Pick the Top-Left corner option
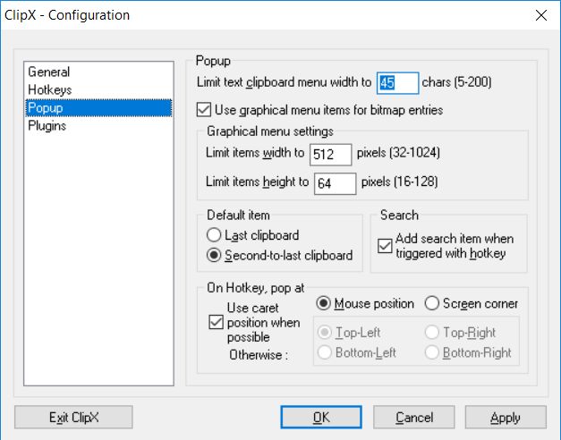 (324, 333)
